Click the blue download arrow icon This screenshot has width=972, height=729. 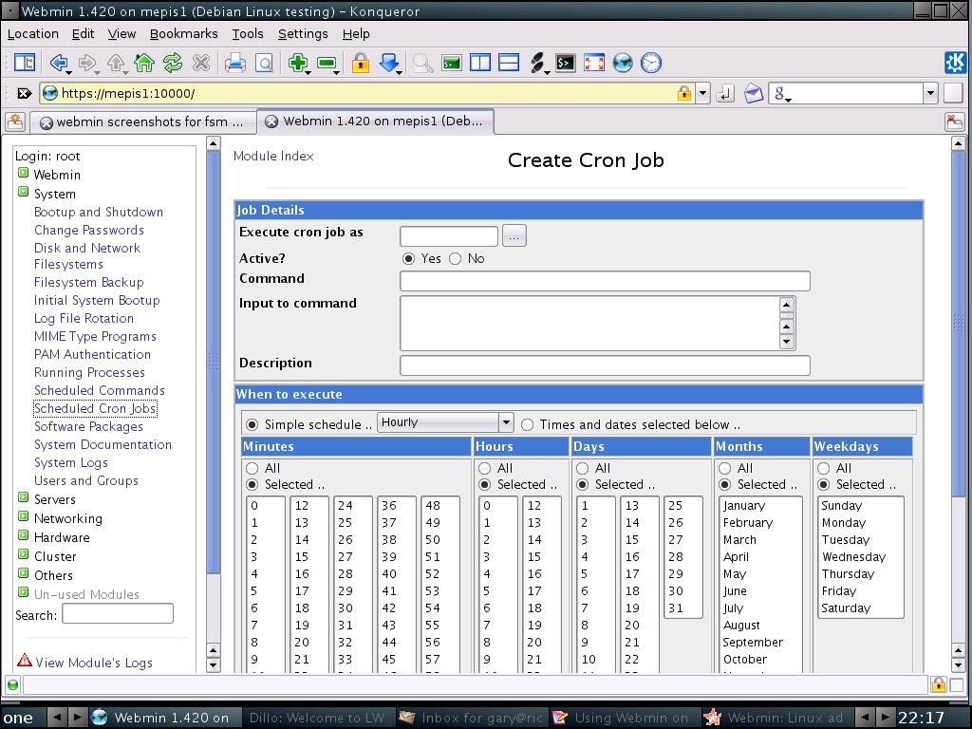click(x=389, y=63)
